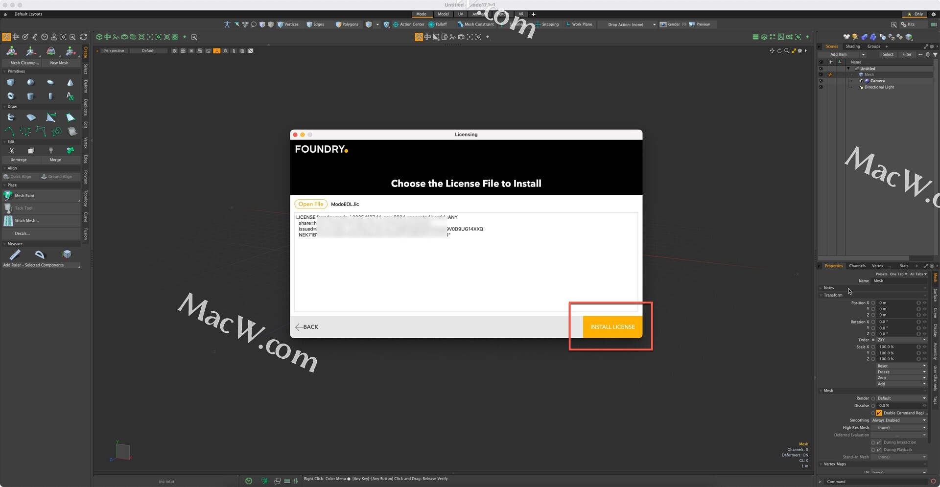Open the Stitch Mesh tool

click(x=41, y=221)
